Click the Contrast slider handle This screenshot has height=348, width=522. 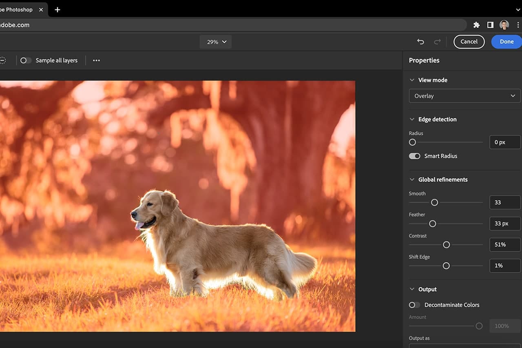tap(446, 245)
